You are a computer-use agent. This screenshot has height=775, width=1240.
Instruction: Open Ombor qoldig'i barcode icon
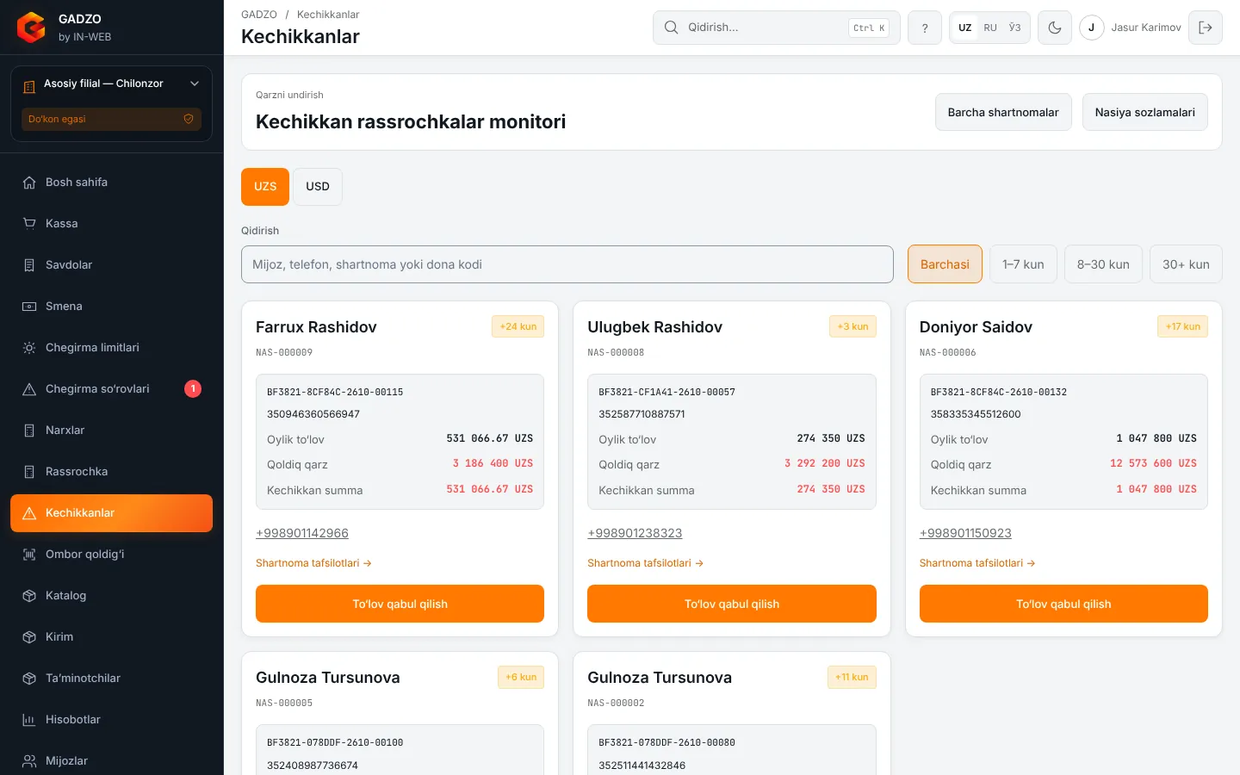[29, 555]
